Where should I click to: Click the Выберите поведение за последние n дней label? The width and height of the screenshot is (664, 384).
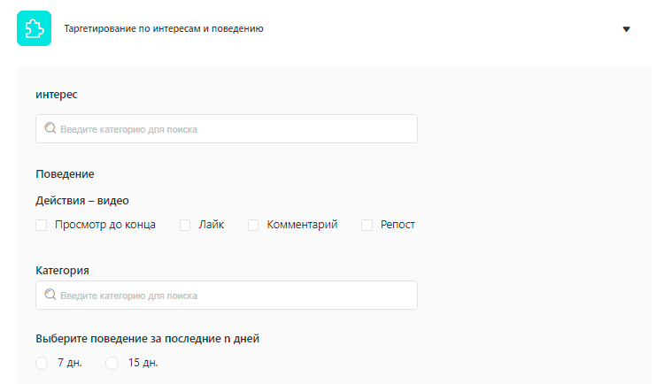coord(147,338)
